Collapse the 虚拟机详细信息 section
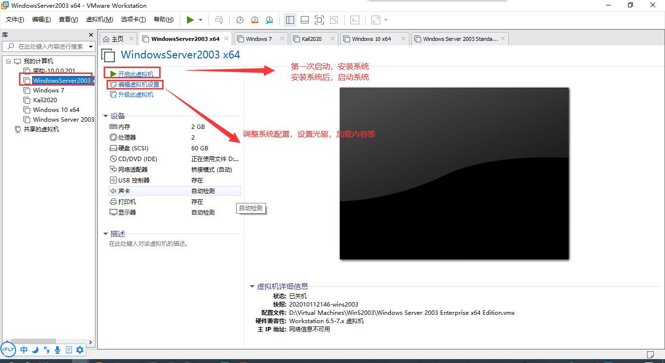665x363 pixels. (252, 287)
